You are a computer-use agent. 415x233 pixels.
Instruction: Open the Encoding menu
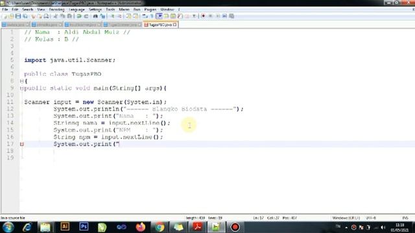[56, 10]
